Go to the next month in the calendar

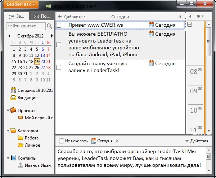[x=52, y=36]
